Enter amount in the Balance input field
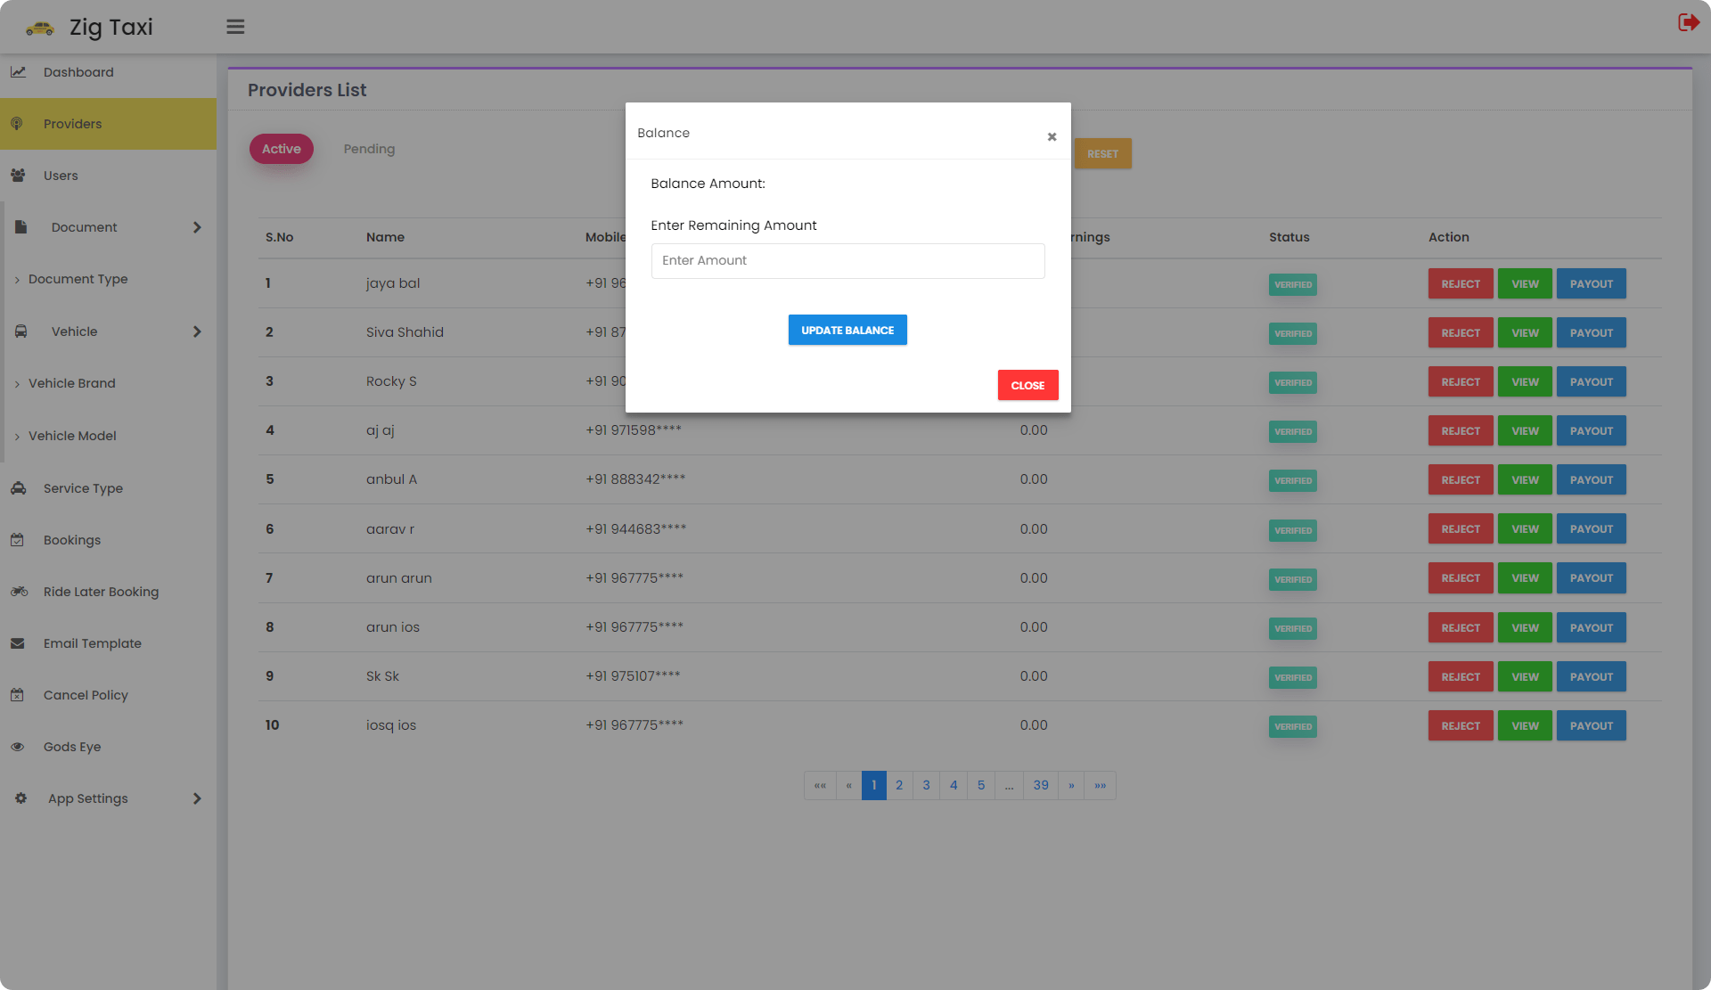The image size is (1711, 990). [848, 260]
